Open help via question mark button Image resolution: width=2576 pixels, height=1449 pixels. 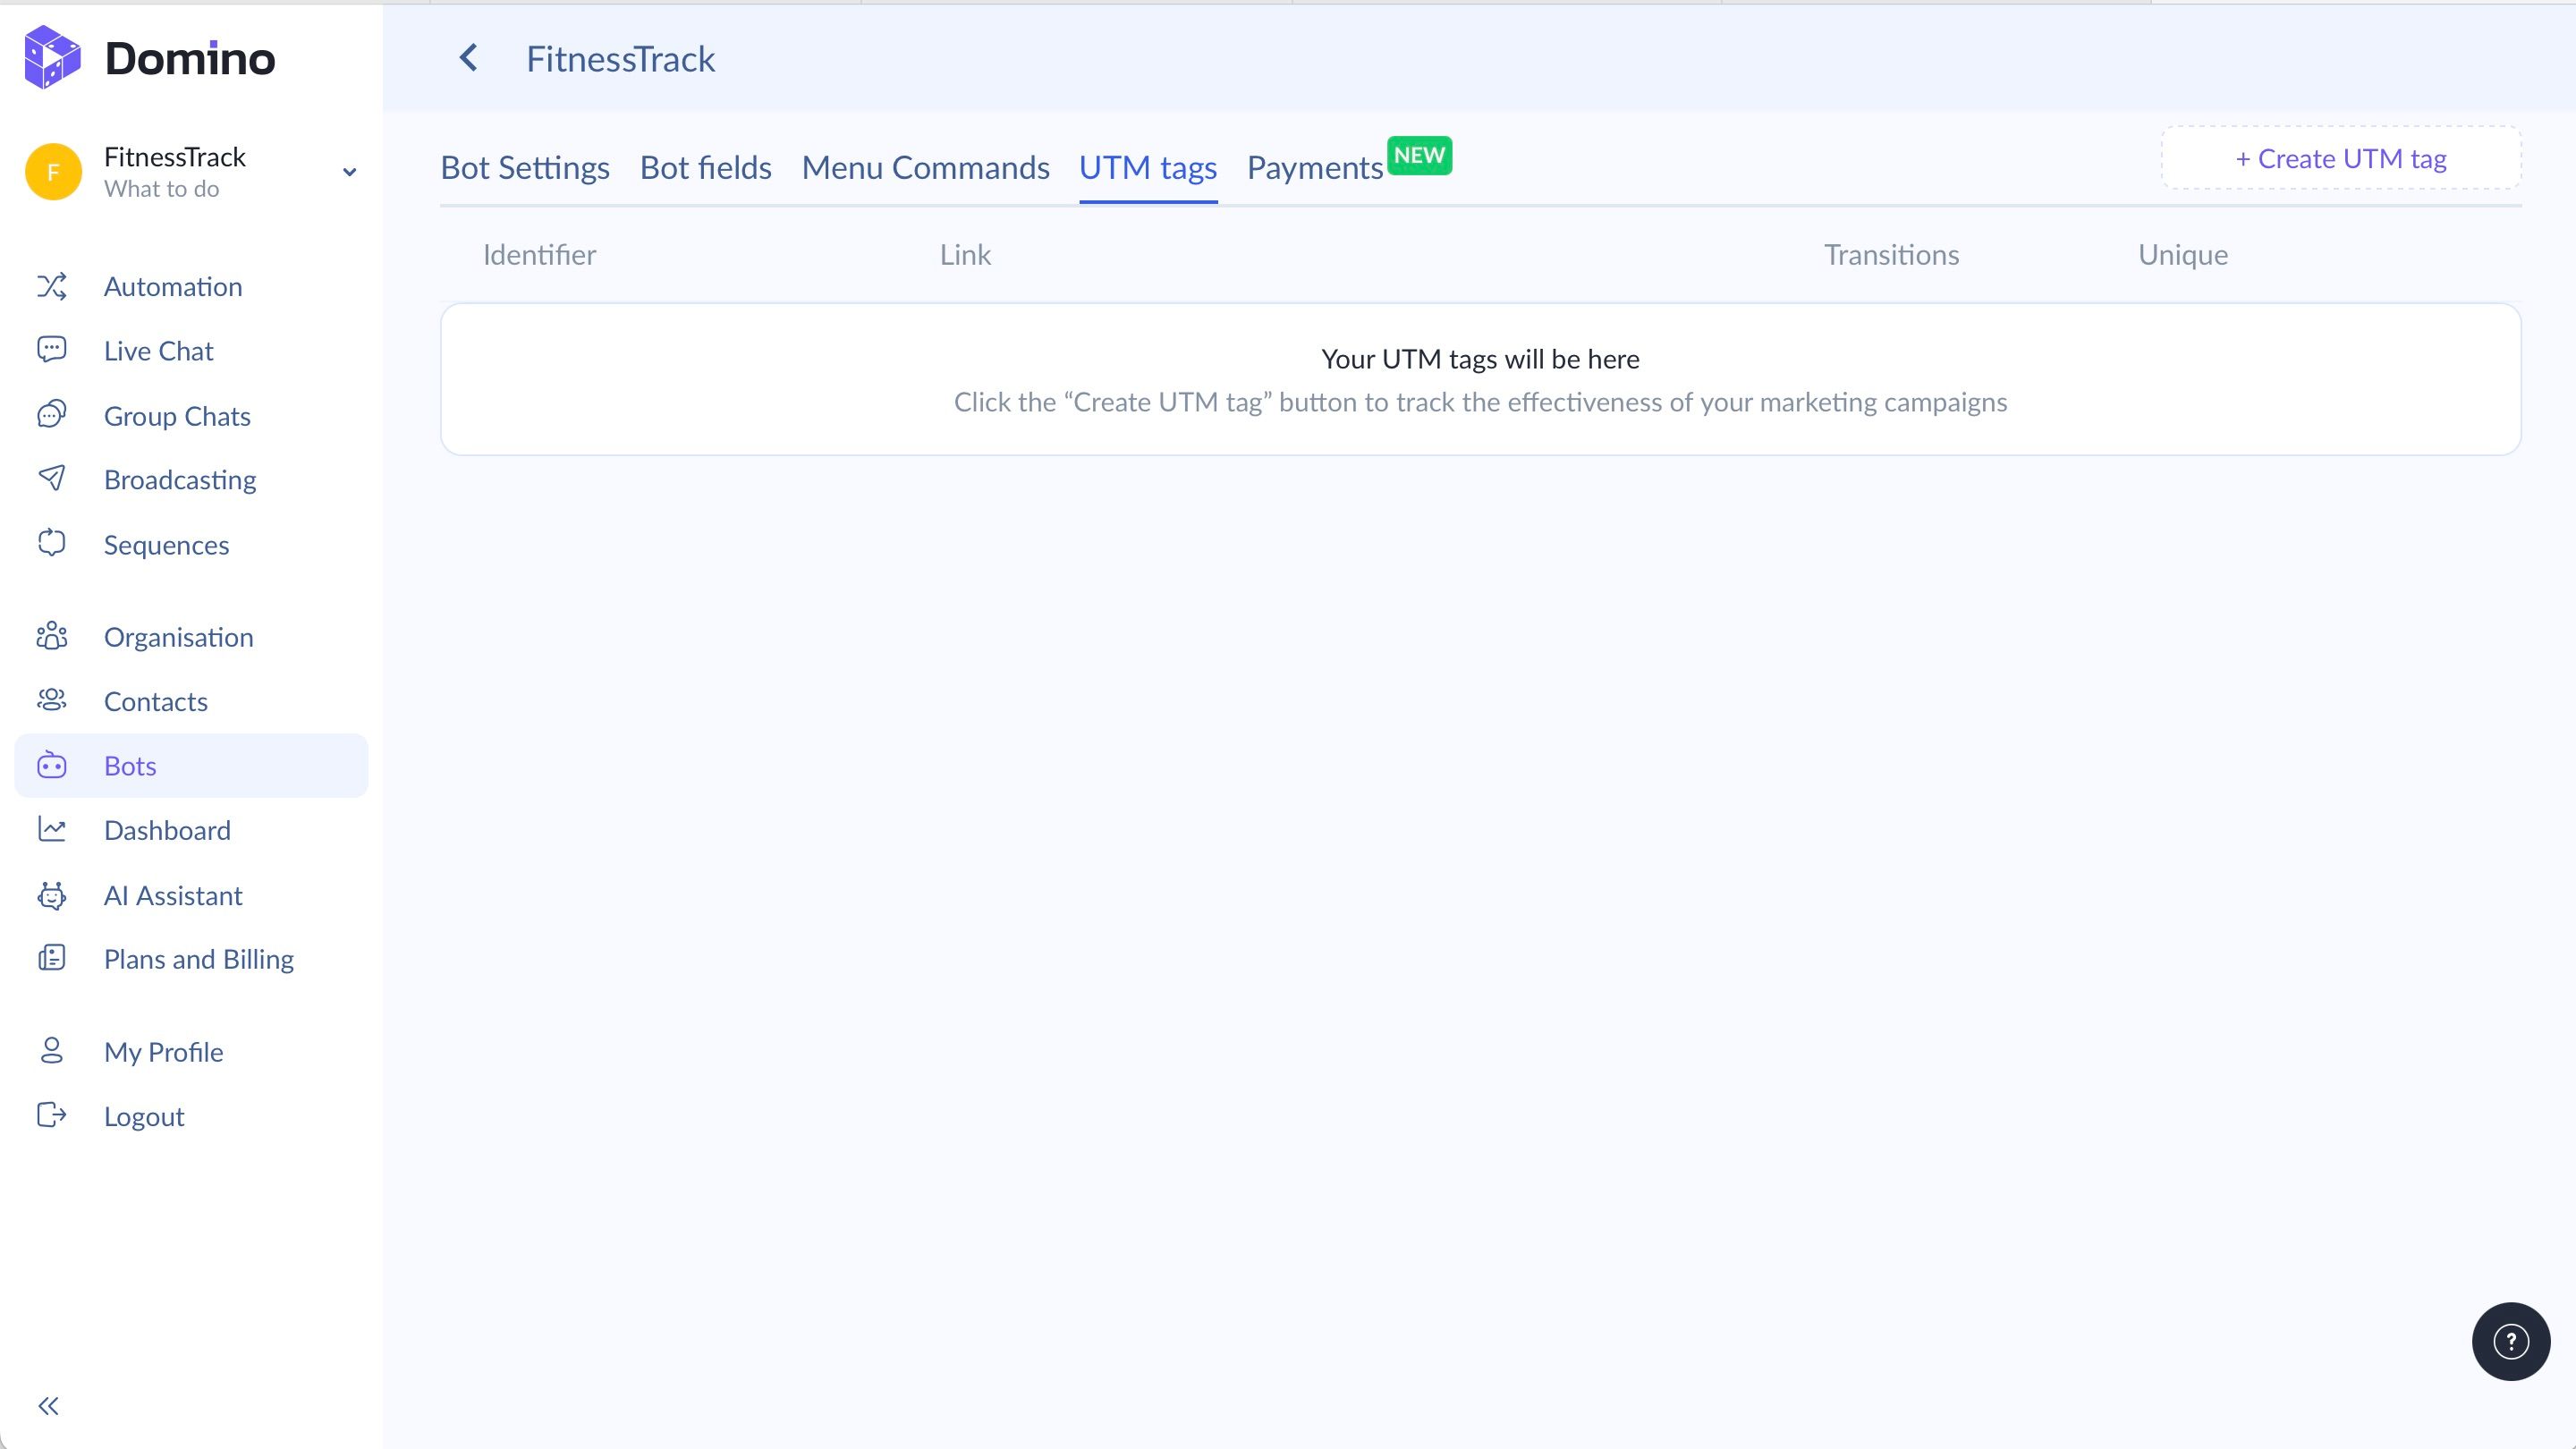(2510, 1341)
